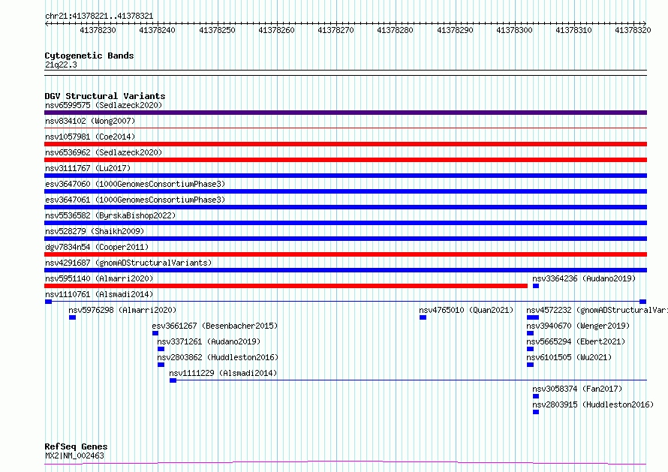
Task: Click nsv1110761 (Alsmadi2014) label
Action: coord(99,294)
